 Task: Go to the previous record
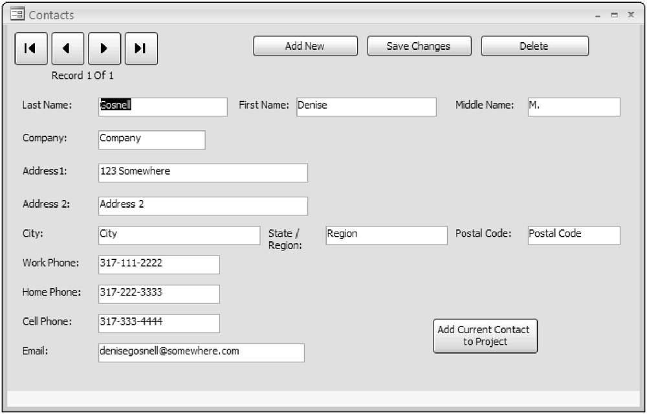[67, 49]
